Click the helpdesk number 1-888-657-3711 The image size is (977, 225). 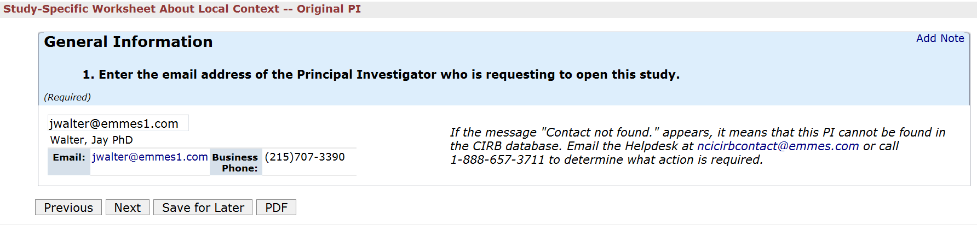click(497, 160)
